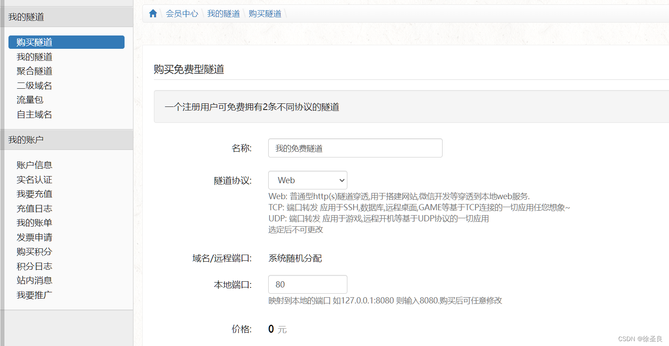Go to 我要推广 page
The image size is (669, 346).
point(35,295)
